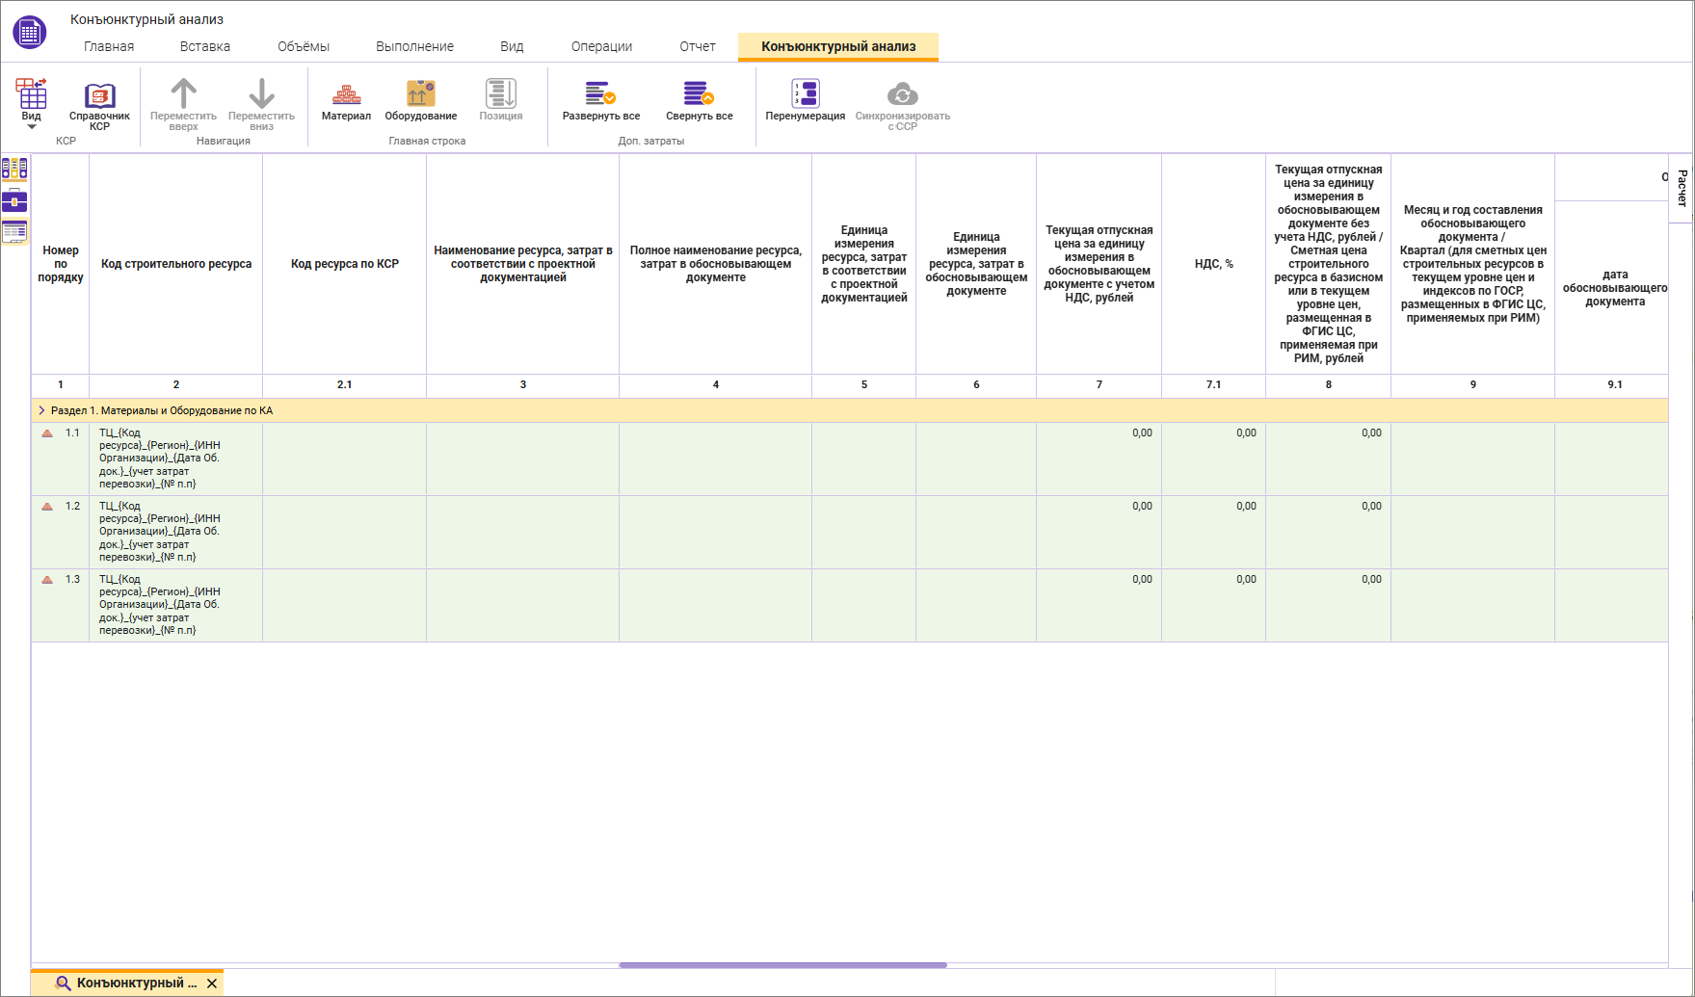Click Свернуть все to collapse costs
Viewport: 1695px width, 997px height.
[x=699, y=101]
